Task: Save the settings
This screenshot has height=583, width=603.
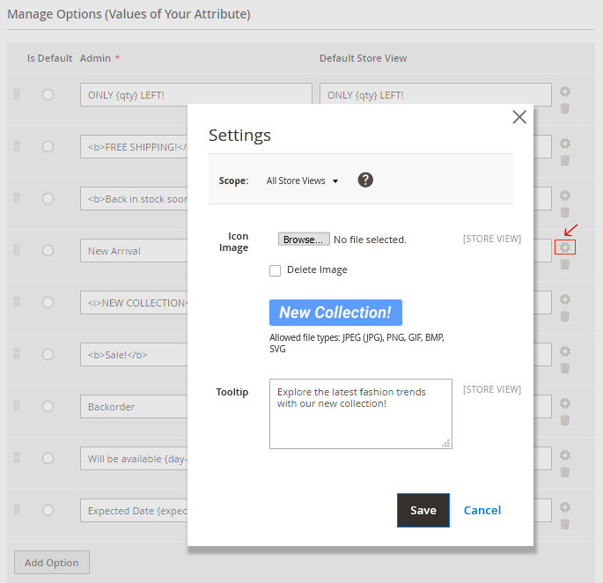Action: click(423, 510)
